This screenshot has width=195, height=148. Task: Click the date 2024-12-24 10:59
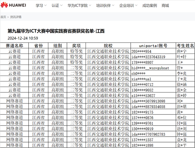pyautogui.click(x=23, y=38)
